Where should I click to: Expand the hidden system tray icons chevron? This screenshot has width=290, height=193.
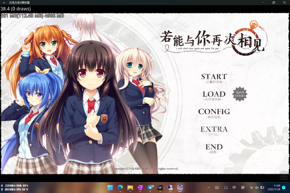click(x=208, y=188)
